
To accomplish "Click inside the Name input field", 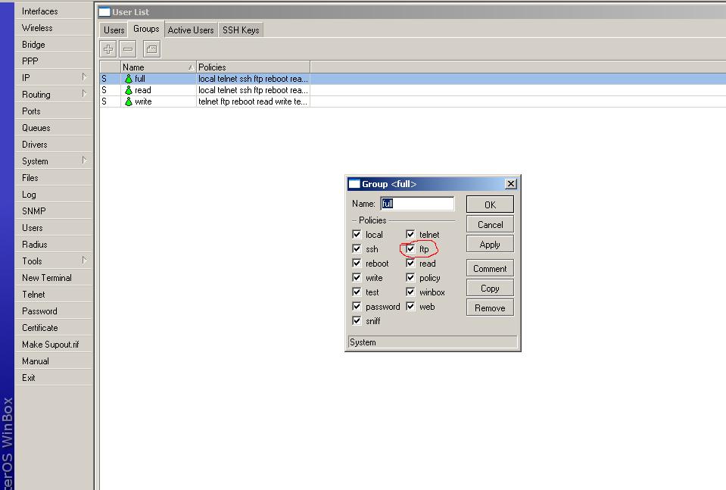I will (416, 203).
